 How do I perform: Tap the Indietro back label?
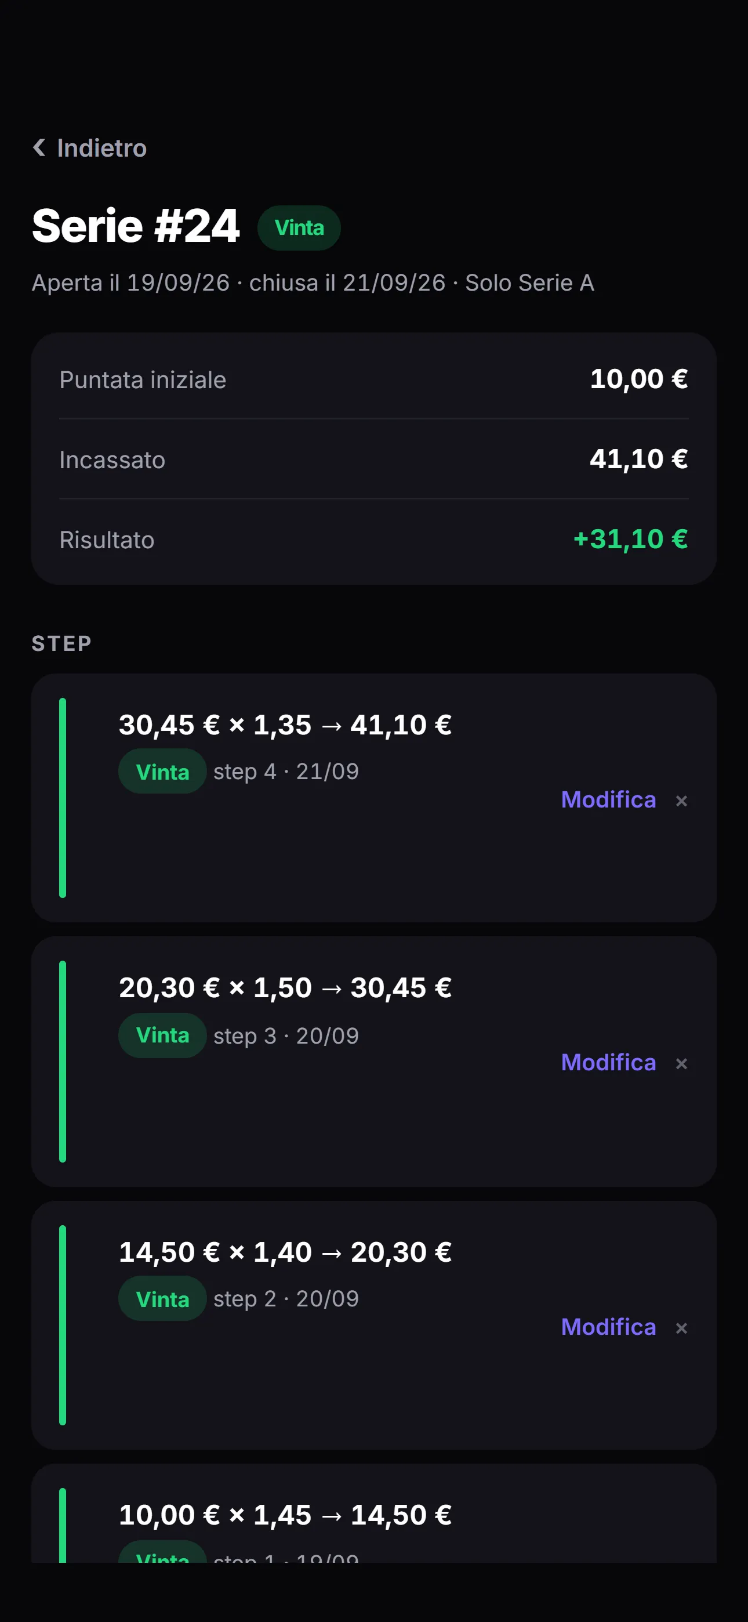coord(101,148)
